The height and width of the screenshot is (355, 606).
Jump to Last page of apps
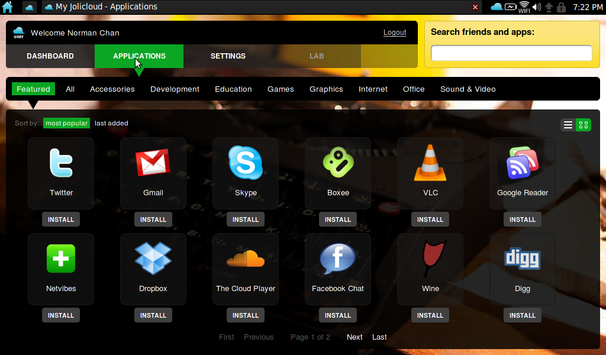pos(379,337)
